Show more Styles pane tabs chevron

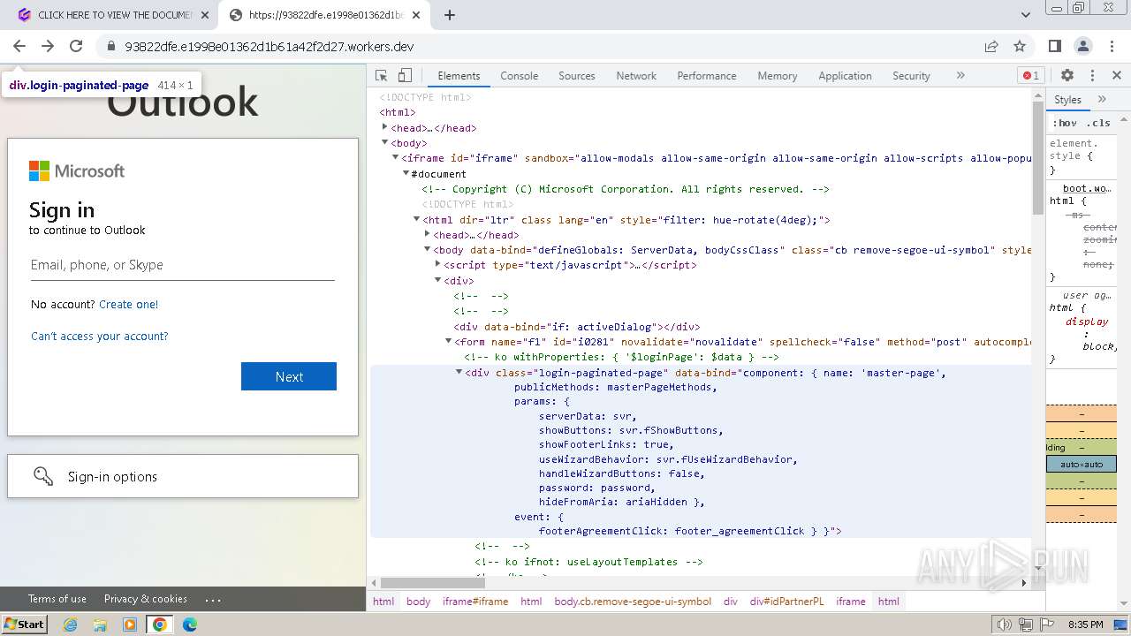1102,99
